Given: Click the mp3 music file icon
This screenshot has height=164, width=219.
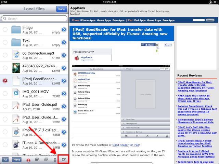Looking at the screenshot, I should click(x=16, y=55).
